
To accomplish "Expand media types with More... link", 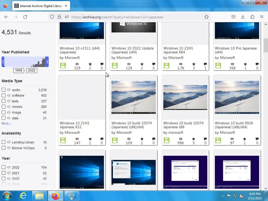I will (x=7, y=124).
